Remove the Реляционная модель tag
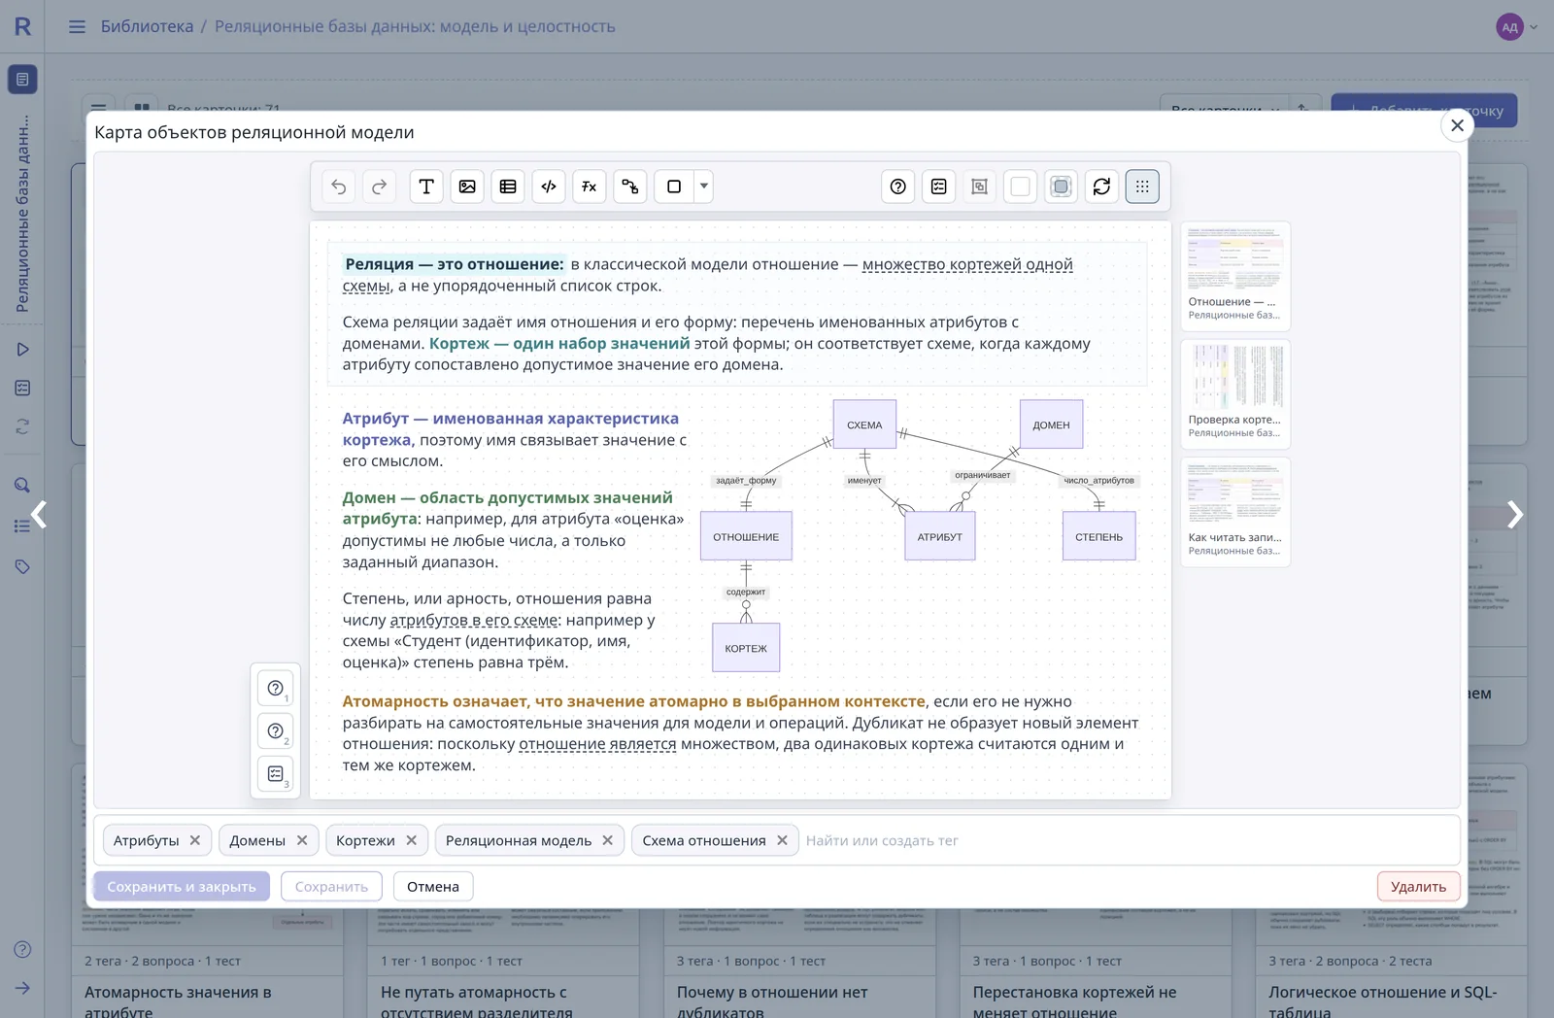The height and width of the screenshot is (1018, 1554). (608, 840)
